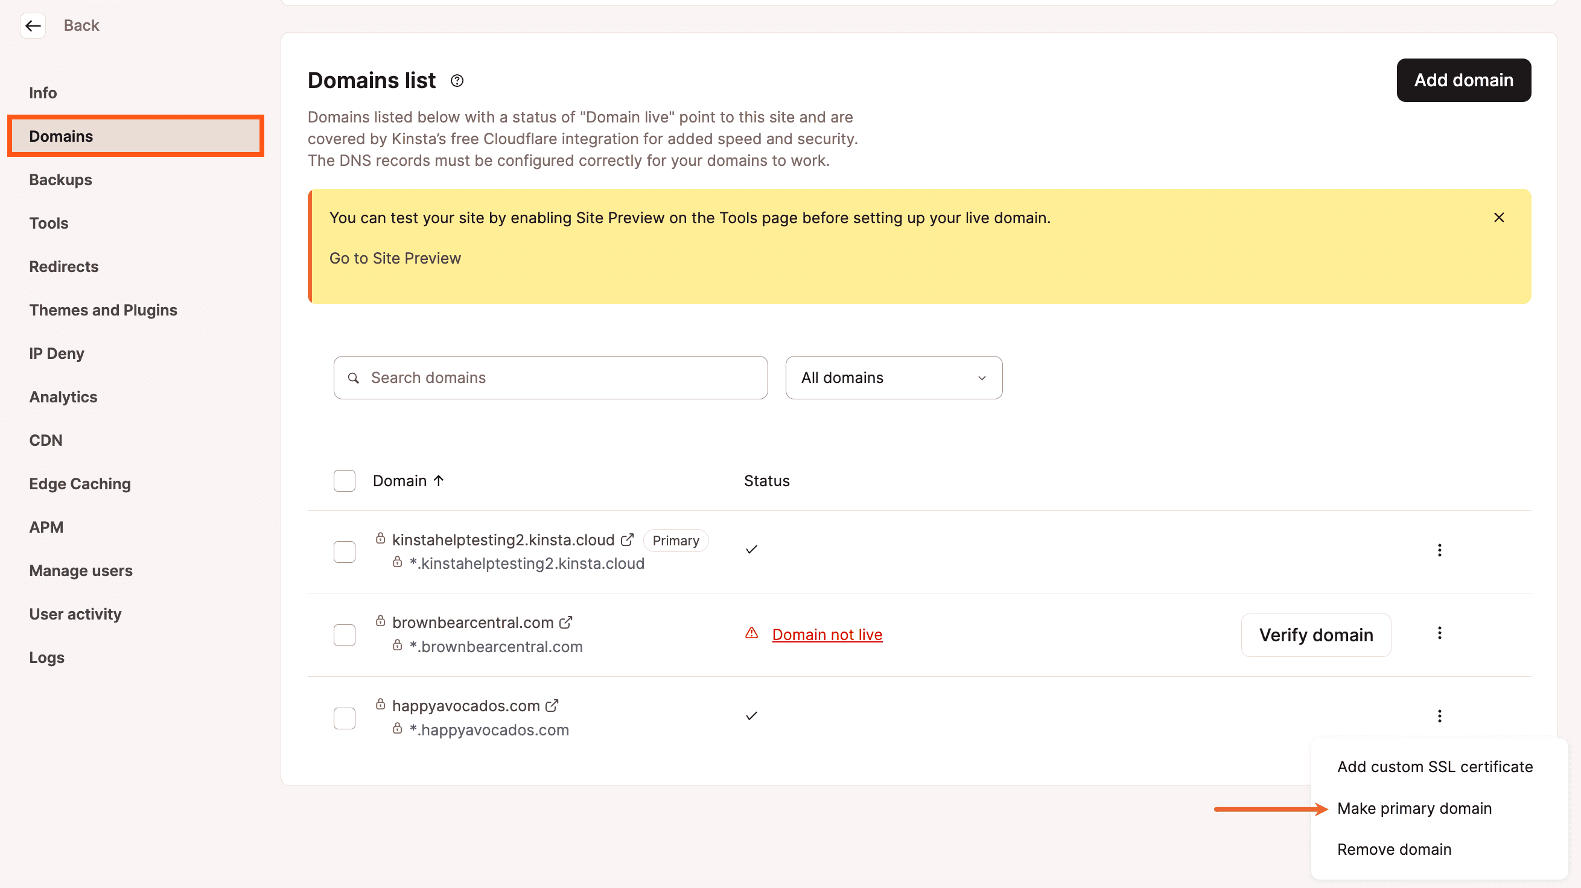Click the three-dot menu icon for happyavocados.com

(1440, 715)
